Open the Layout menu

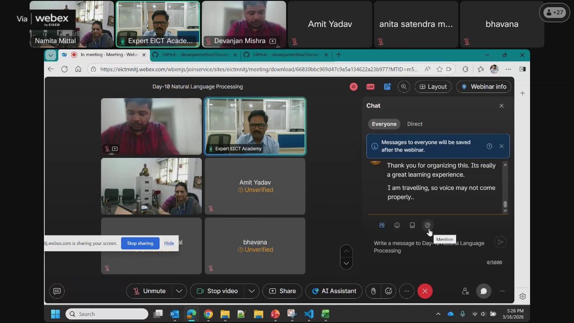[x=433, y=87]
